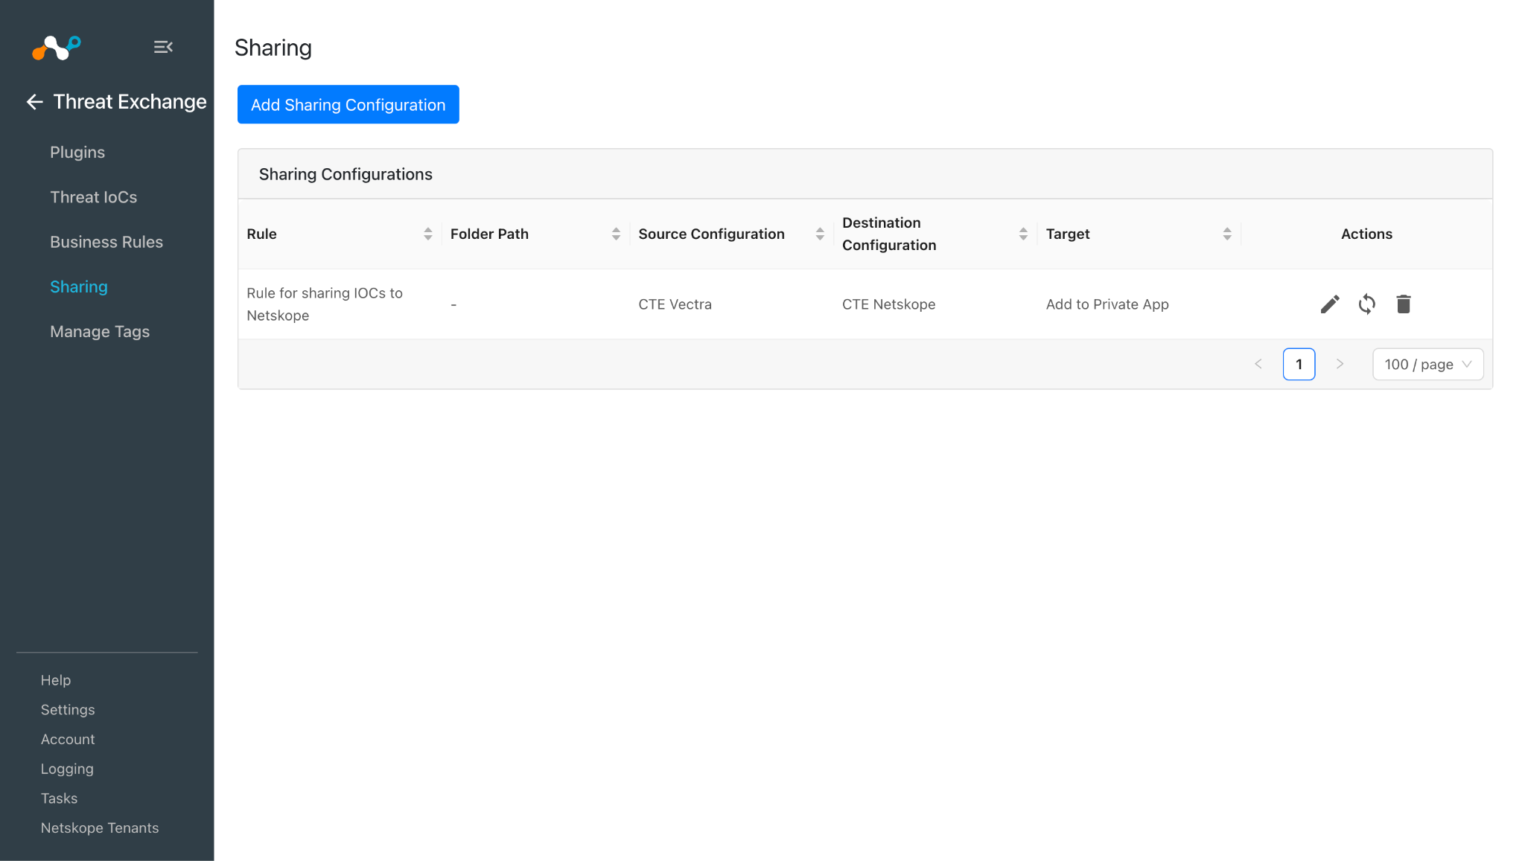
Task: Select Sharing in sidebar
Action: tap(79, 287)
